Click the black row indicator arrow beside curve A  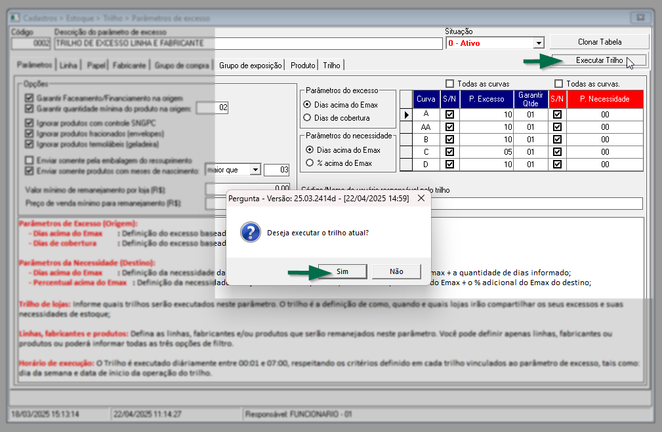tap(406, 114)
